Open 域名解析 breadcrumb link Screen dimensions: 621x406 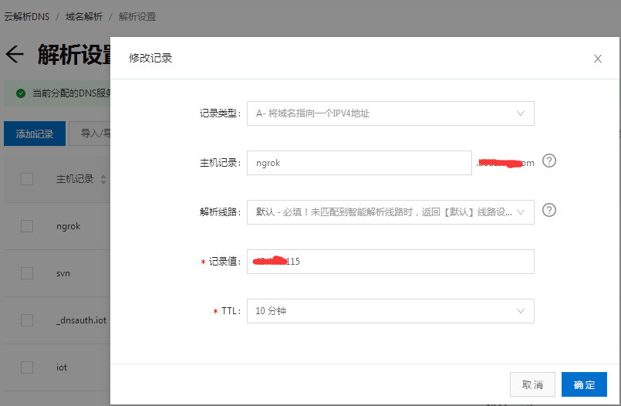click(84, 16)
